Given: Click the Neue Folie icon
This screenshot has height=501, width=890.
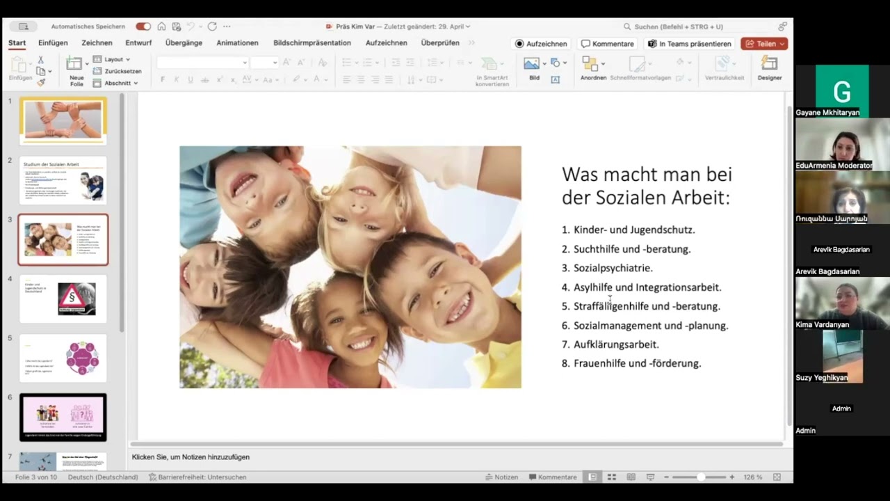Looking at the screenshot, I should pos(74,64).
